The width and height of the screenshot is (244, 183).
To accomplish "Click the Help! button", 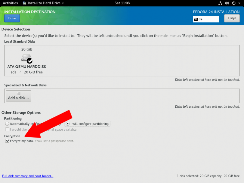I will point(232,18).
